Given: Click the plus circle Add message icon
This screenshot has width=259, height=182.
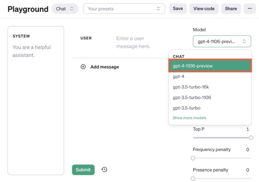Looking at the screenshot, I should (83, 67).
